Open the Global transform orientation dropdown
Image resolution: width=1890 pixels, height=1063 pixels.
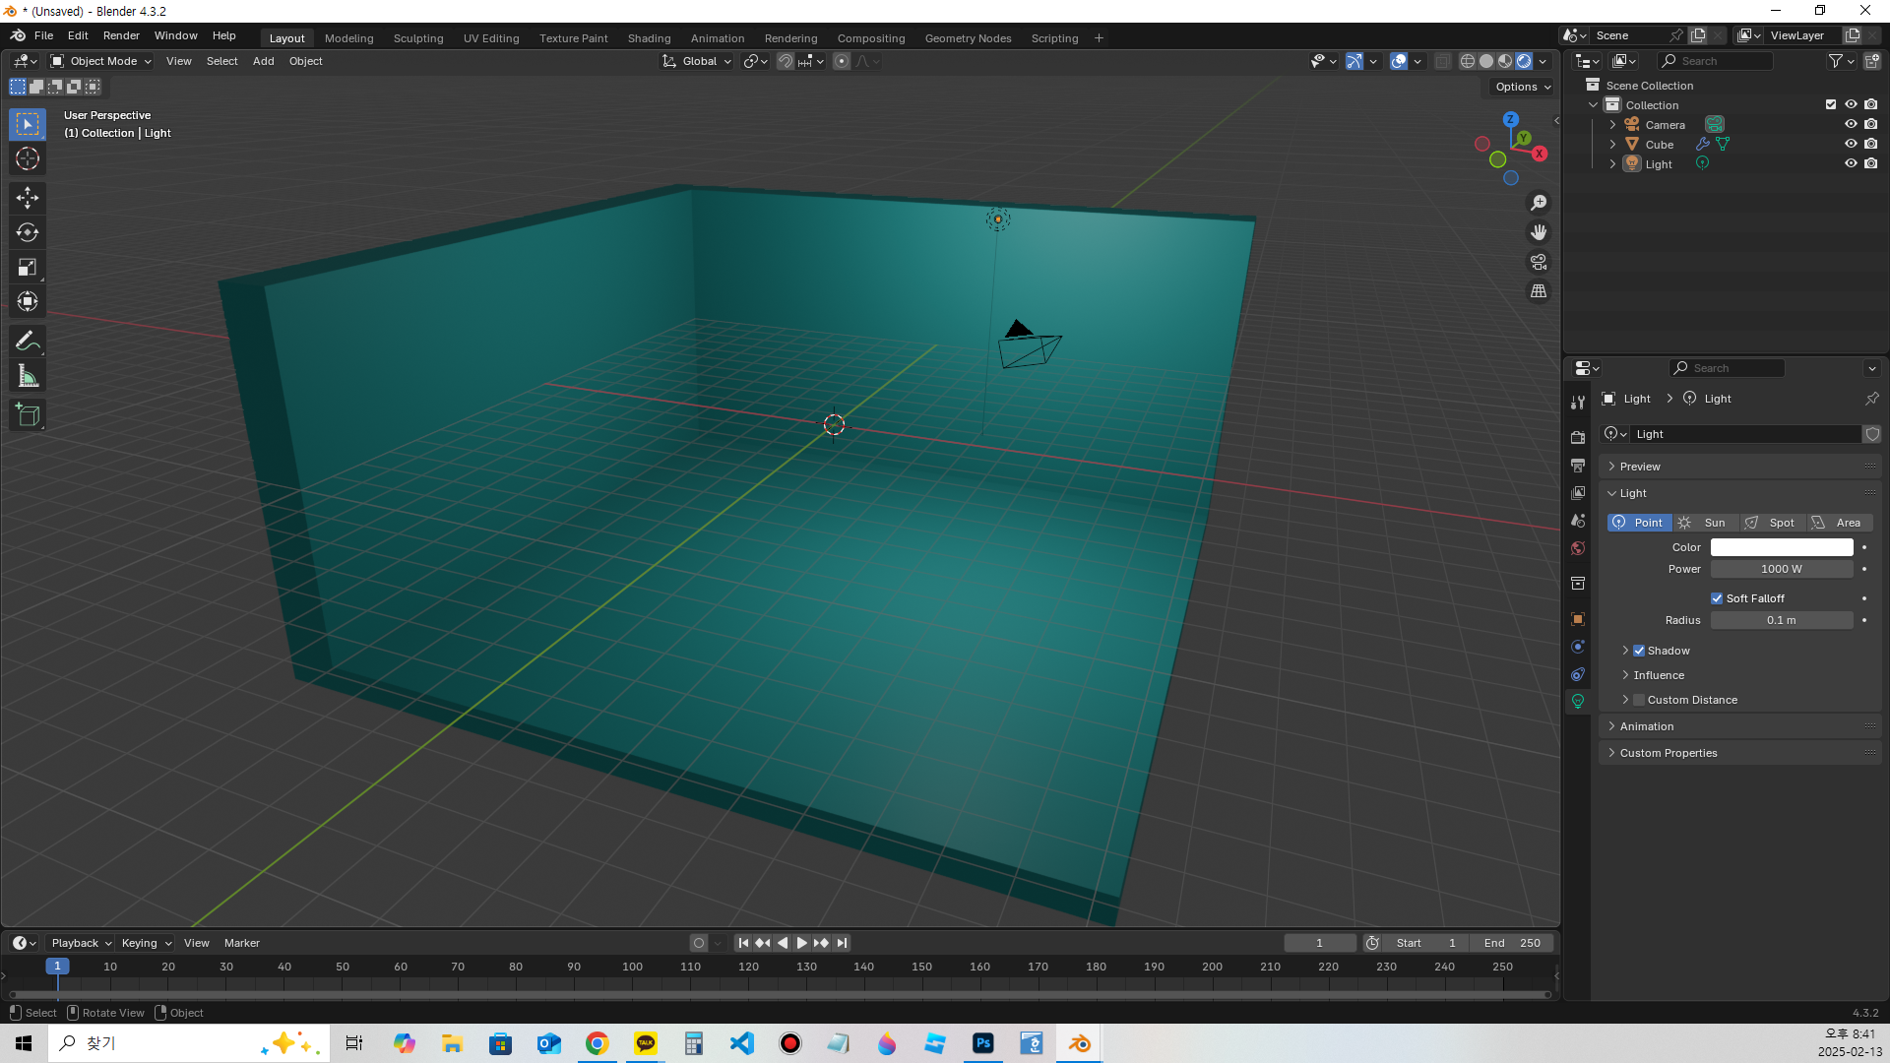[x=697, y=61]
